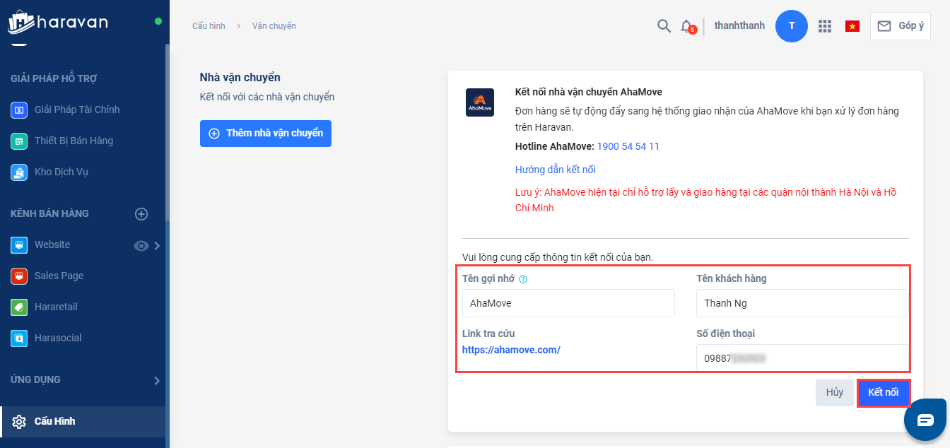Open the thanhthanh account avatar menu

pos(792,26)
